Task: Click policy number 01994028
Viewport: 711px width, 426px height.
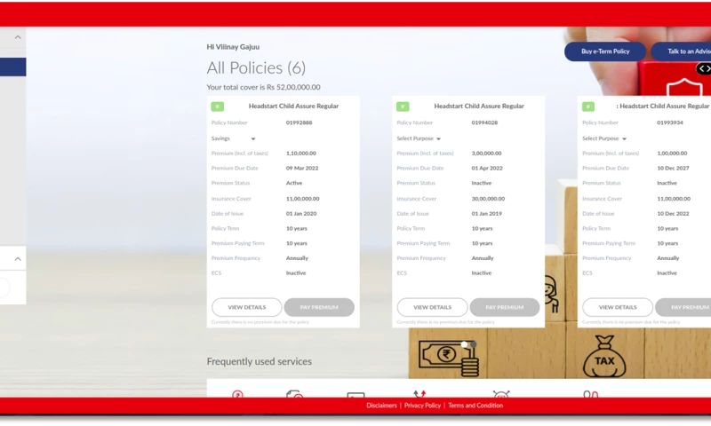Action: click(x=484, y=122)
